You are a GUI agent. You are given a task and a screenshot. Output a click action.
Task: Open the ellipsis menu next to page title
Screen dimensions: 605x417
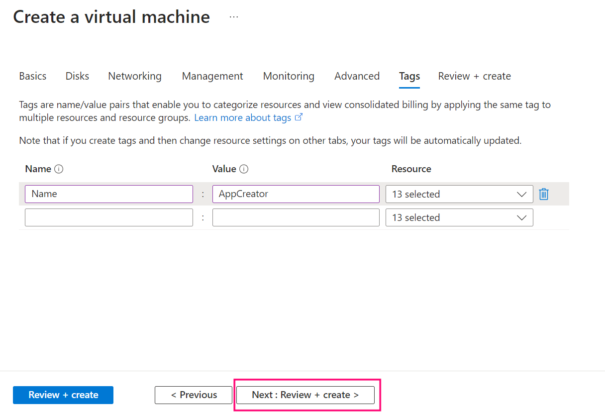pos(233,17)
